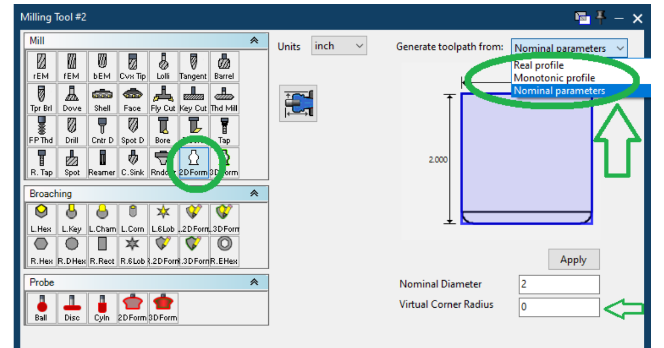Select the 2DForm probe
Viewport: 664px width, 348px height.
(132, 308)
